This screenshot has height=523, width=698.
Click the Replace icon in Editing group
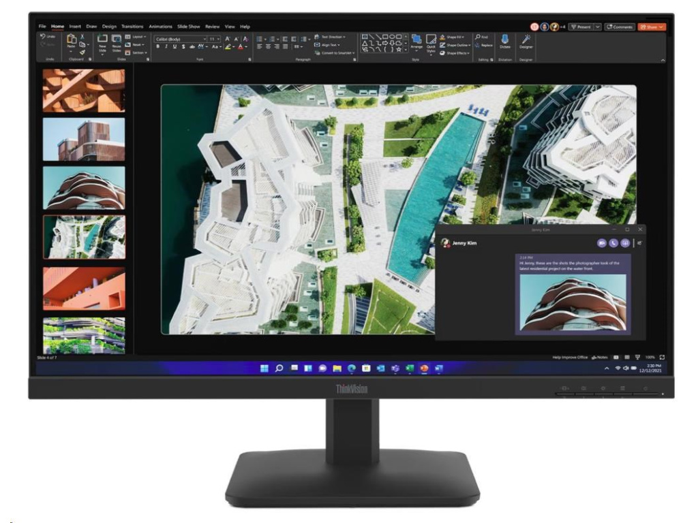[x=478, y=45]
